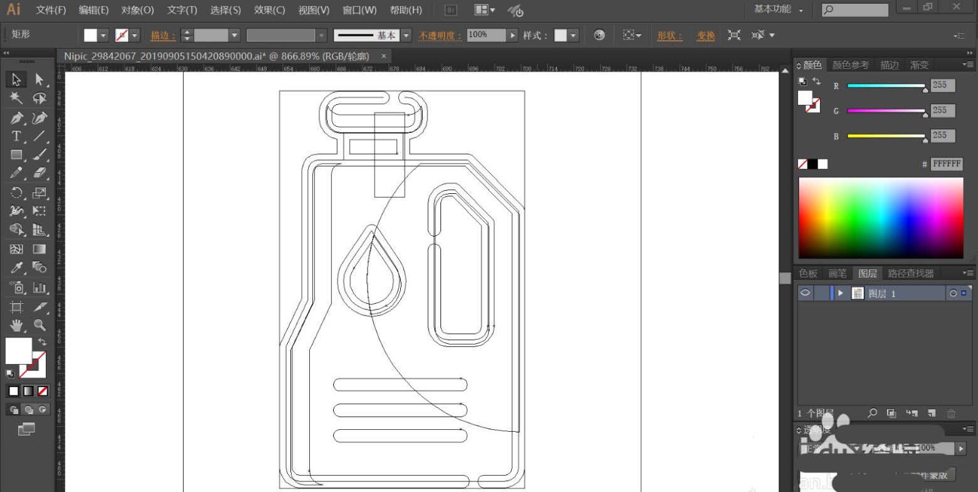The width and height of the screenshot is (978, 492).
Task: Select the black arrow Selection tool
Action: tap(16, 80)
